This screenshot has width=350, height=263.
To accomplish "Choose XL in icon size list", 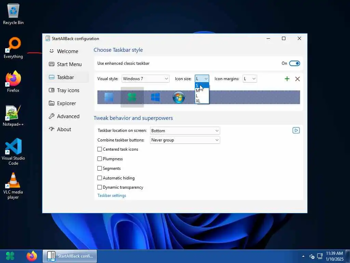I will [202, 101].
